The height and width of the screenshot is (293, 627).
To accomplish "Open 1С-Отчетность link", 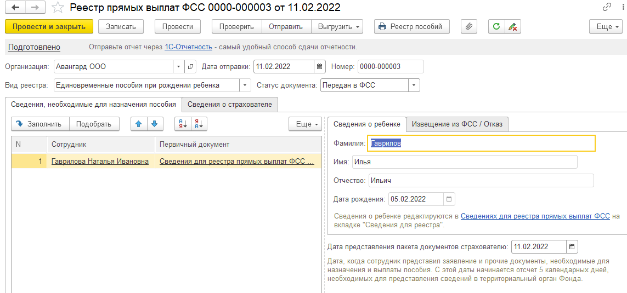I will [x=188, y=47].
